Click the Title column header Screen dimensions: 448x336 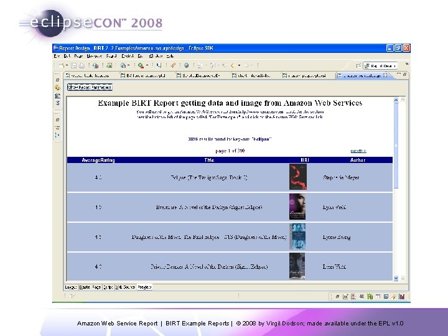pos(209,160)
